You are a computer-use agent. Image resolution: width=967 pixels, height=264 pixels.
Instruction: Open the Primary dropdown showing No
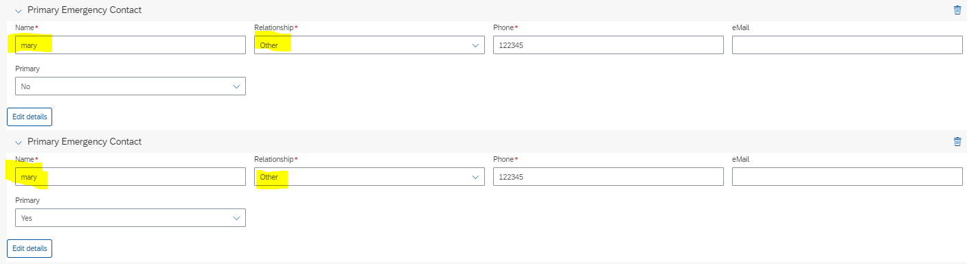click(130, 86)
